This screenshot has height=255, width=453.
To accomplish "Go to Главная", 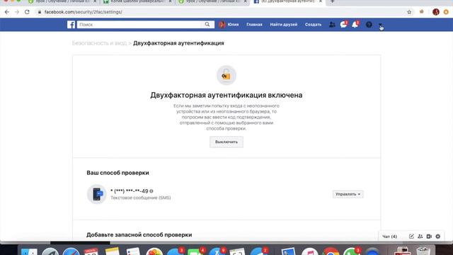I will coord(254,25).
